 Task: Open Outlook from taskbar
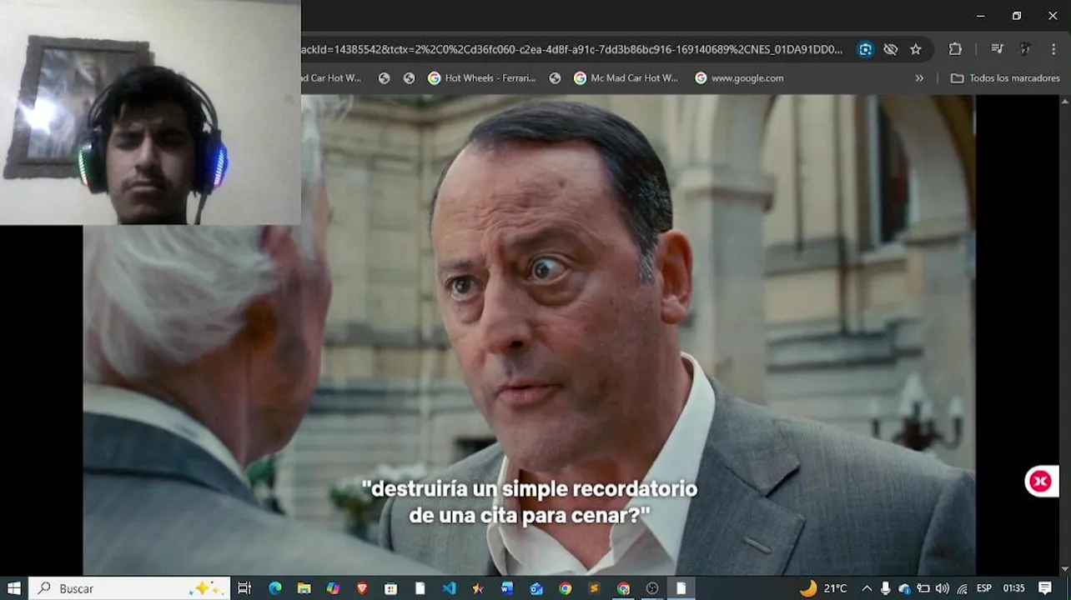pyautogui.click(x=536, y=588)
